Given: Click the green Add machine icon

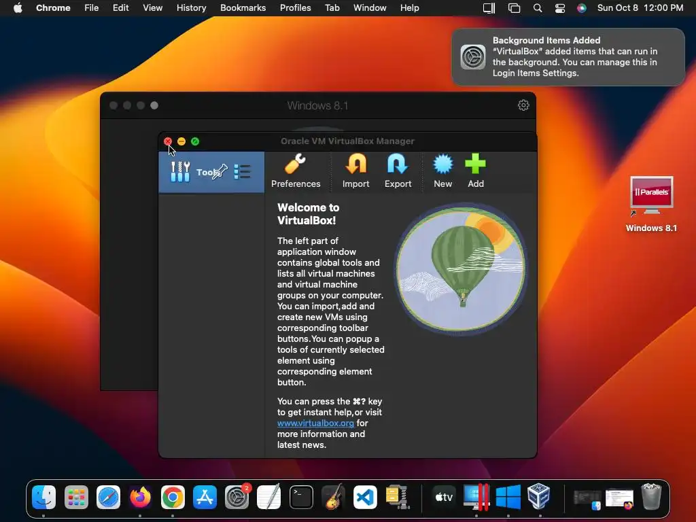Looking at the screenshot, I should [475, 171].
